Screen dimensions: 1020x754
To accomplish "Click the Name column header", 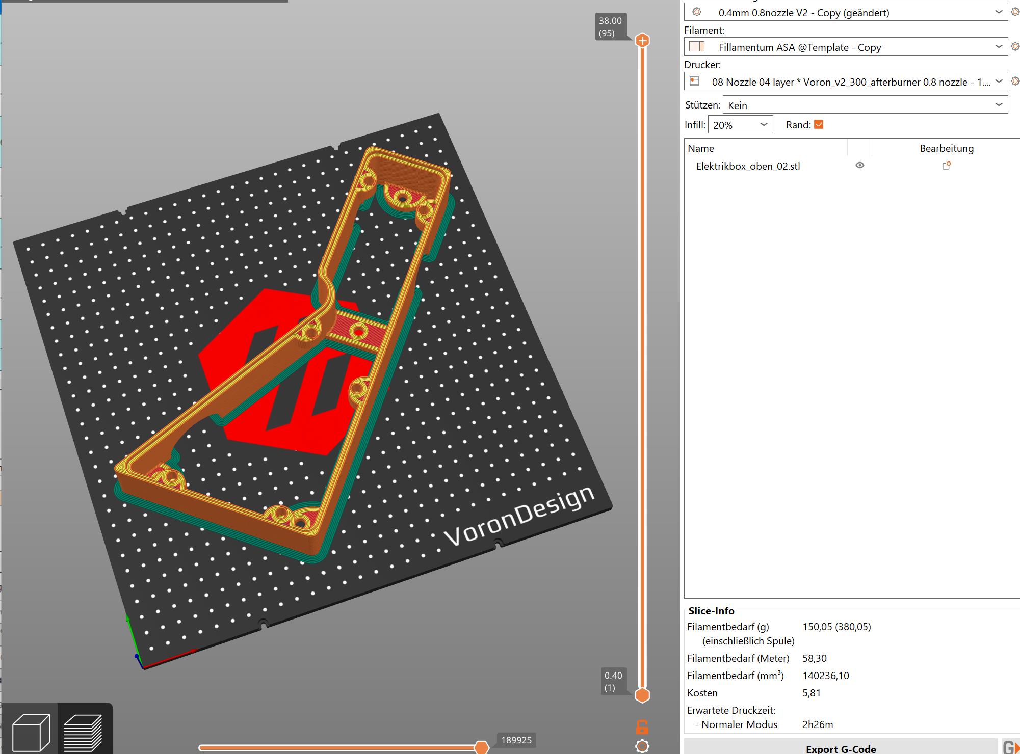I will (700, 148).
